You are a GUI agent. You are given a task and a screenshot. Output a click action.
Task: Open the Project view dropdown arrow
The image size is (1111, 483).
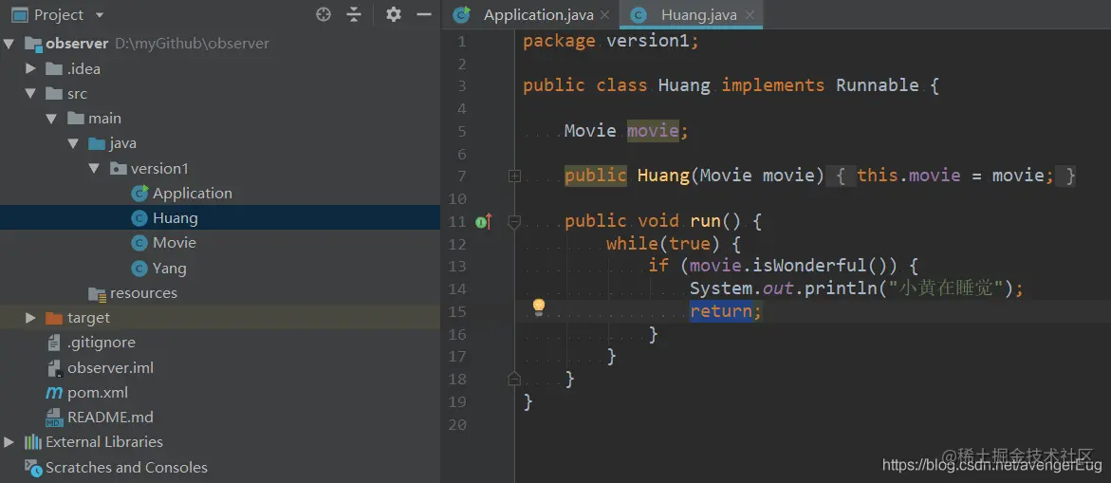(100, 15)
